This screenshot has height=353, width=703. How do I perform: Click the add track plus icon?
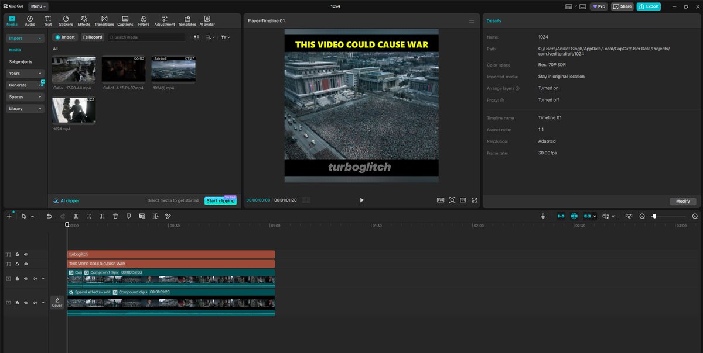(x=9, y=216)
